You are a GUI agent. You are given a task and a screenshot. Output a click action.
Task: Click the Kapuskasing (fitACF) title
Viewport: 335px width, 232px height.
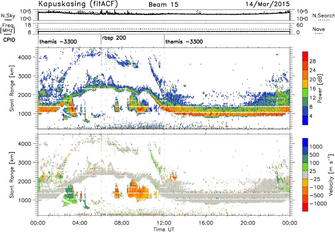coord(78,4)
